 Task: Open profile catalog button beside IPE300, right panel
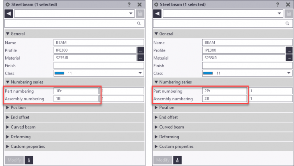pos(289,50)
